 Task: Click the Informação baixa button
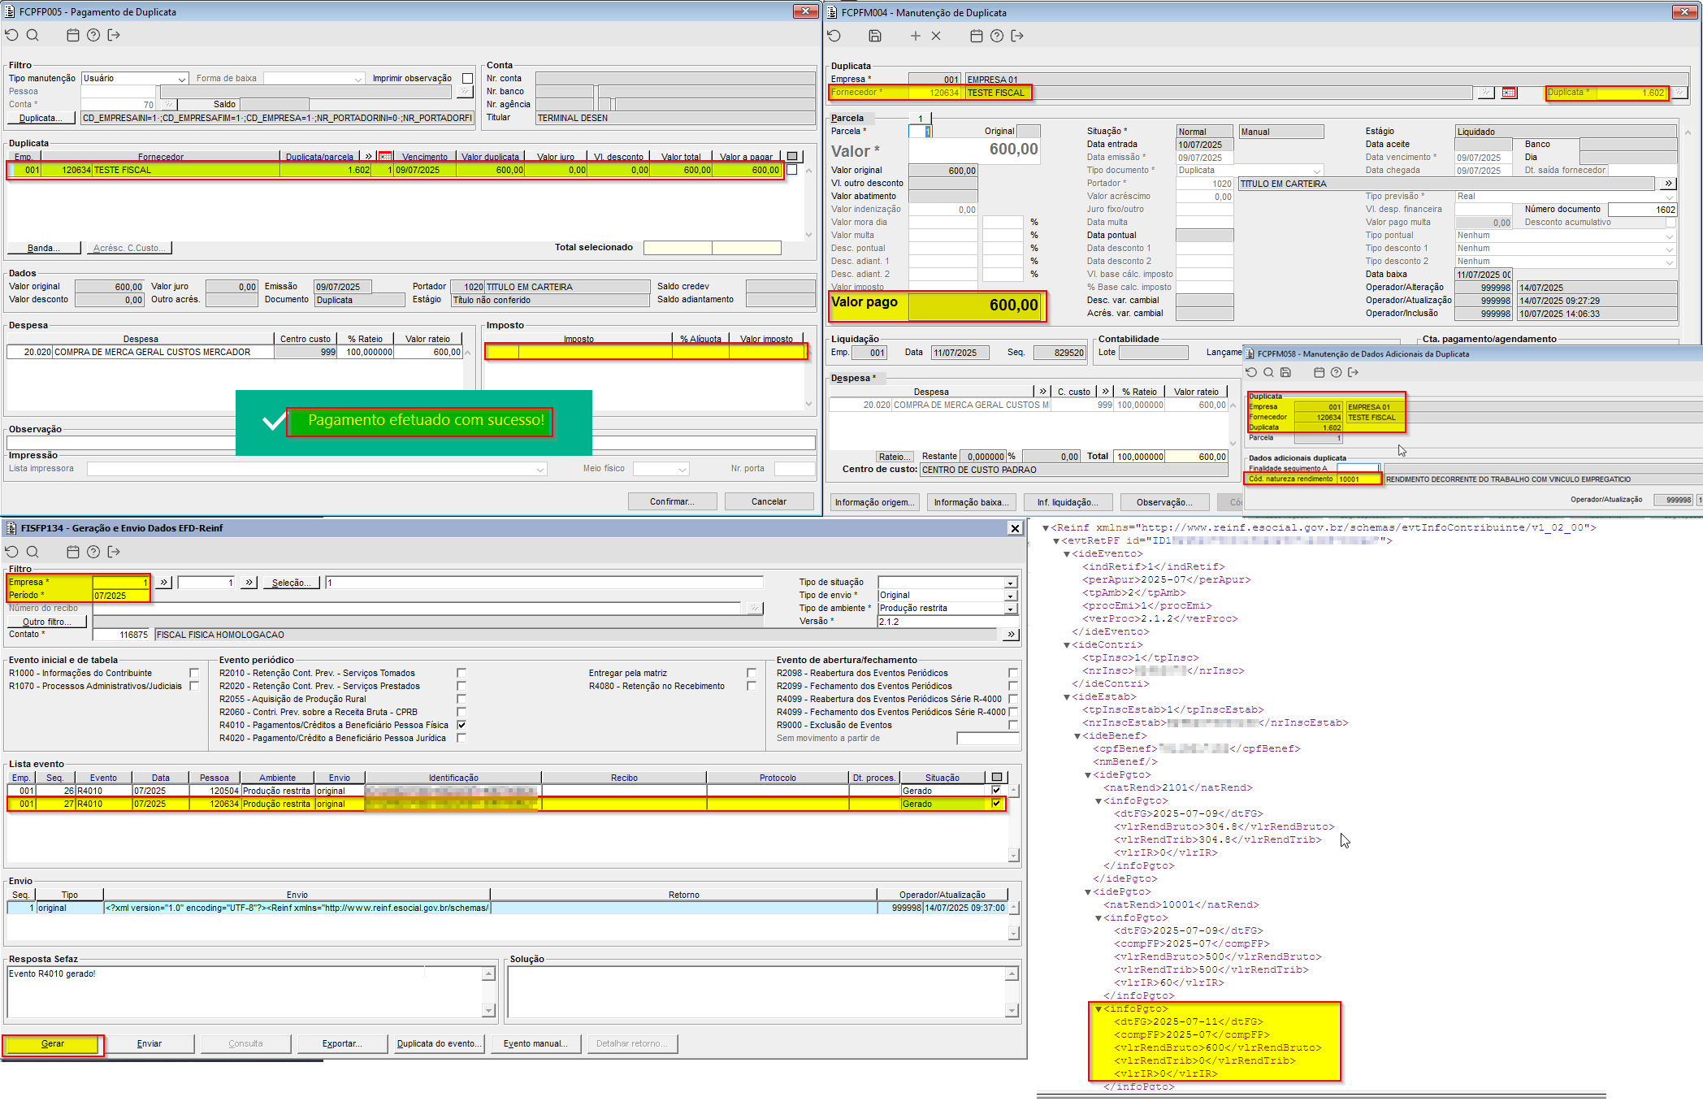coord(971,502)
